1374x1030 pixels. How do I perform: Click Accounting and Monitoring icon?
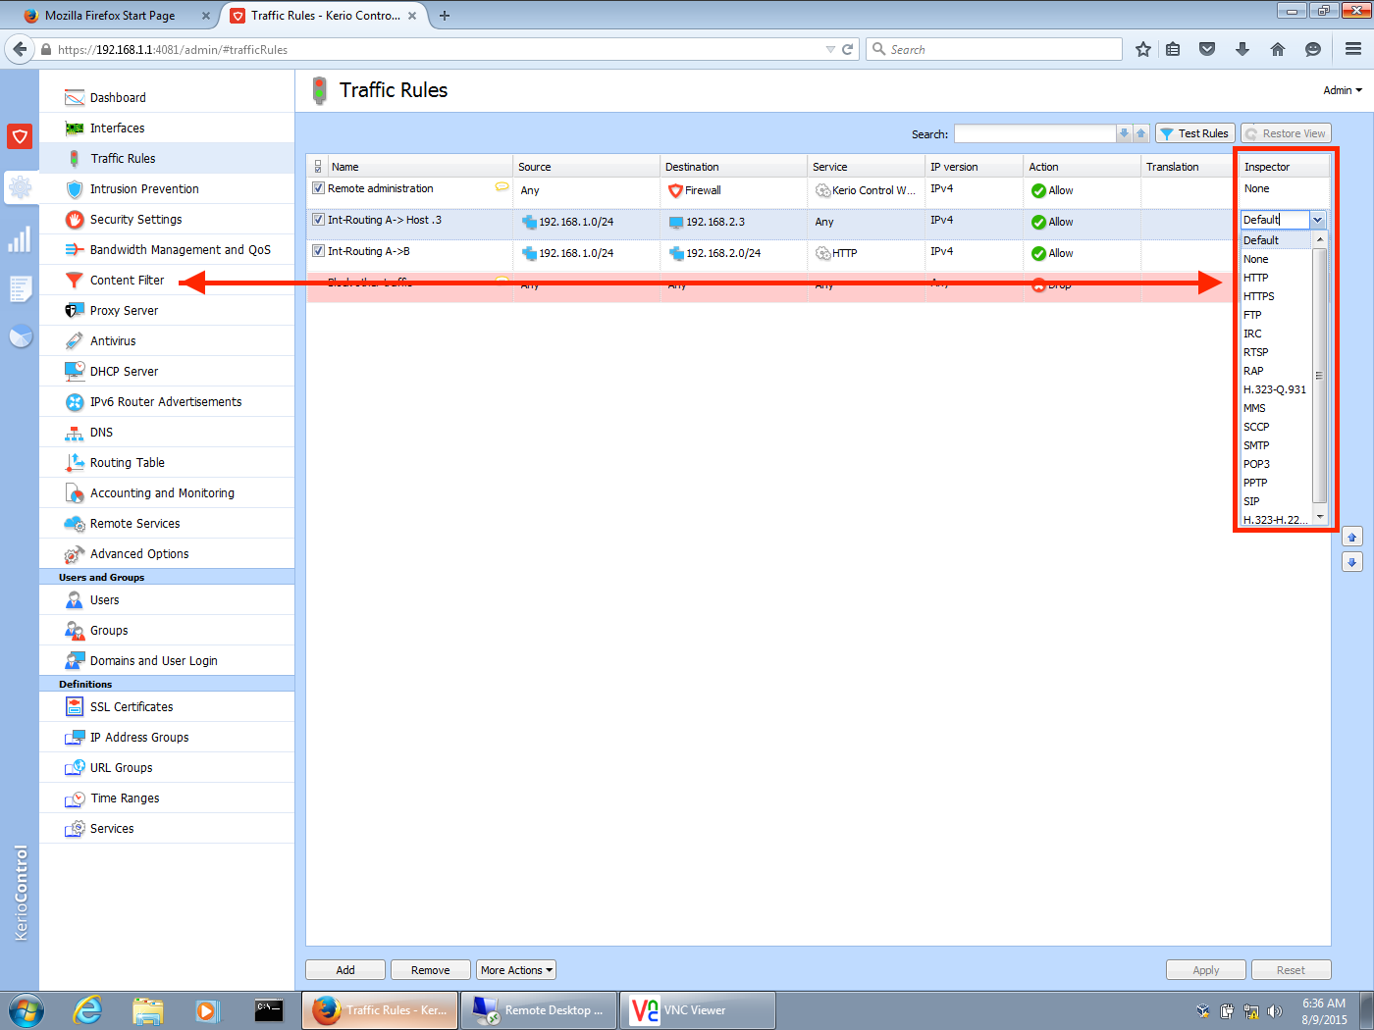75,492
